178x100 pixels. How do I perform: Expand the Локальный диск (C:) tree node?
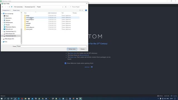click(x=3, y=31)
